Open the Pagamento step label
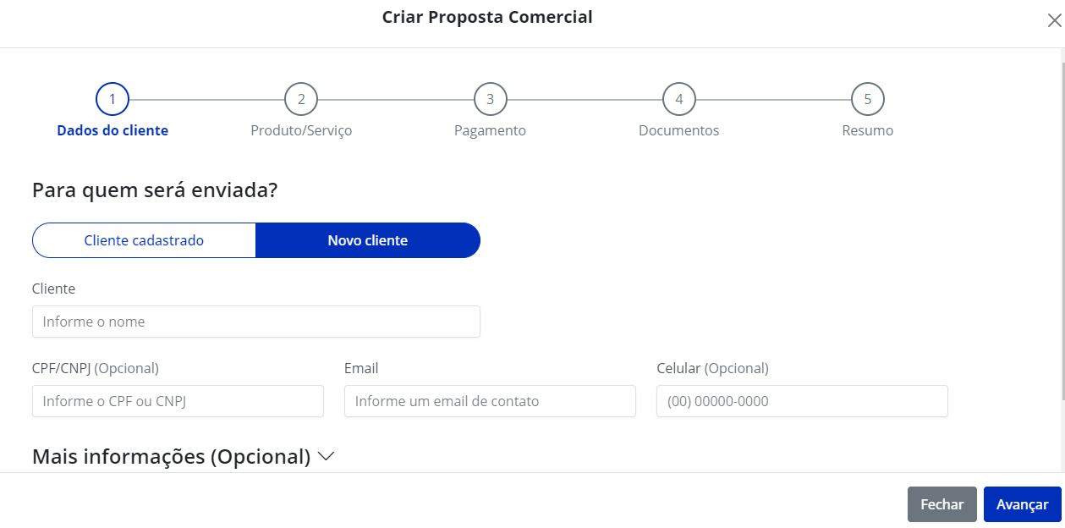 (490, 130)
